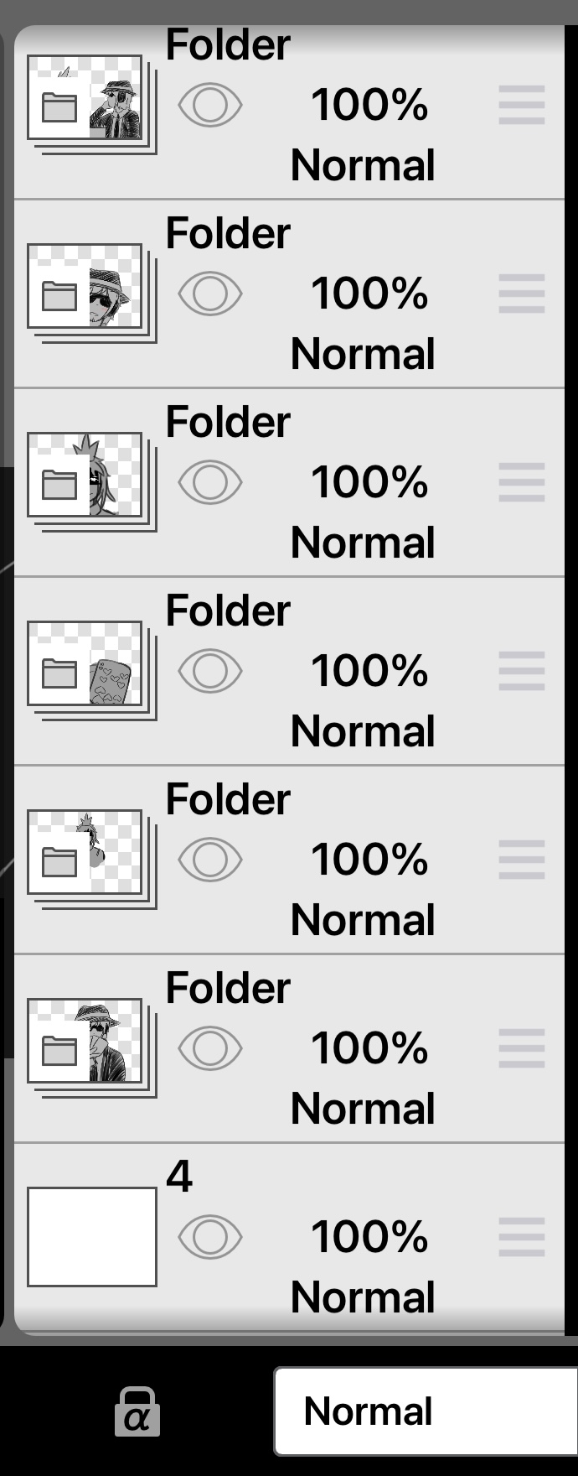Select the folder with the small plant character

pyautogui.click(x=289, y=860)
